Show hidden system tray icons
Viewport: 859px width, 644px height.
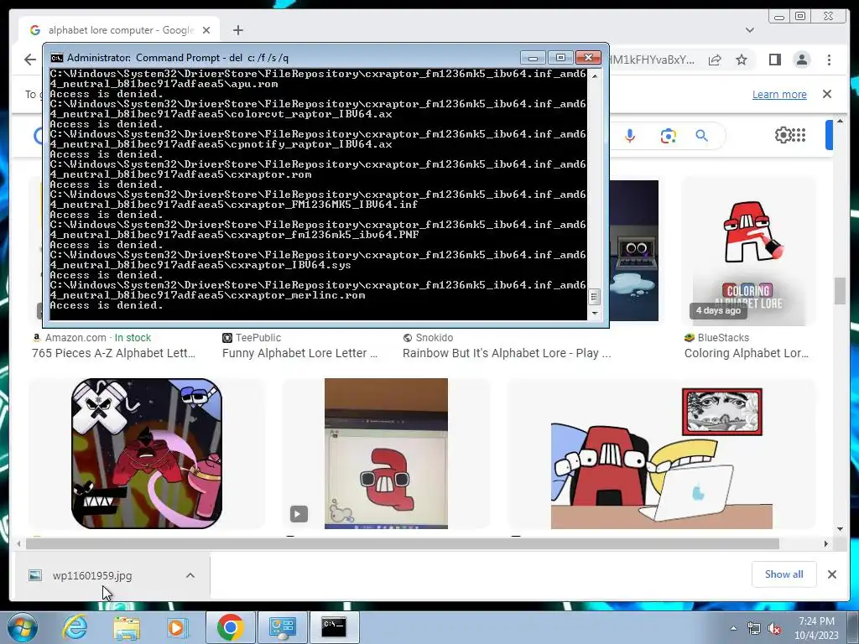click(x=733, y=629)
